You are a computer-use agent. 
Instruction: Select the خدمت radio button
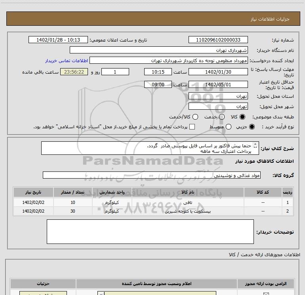pyautogui.click(x=222, y=117)
